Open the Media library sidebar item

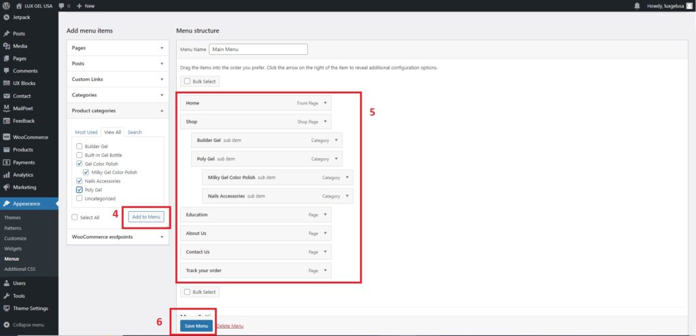20,46
